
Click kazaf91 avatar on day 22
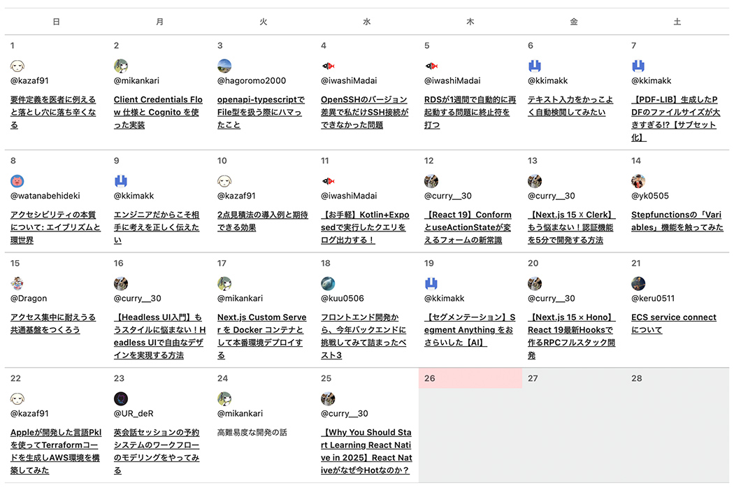pyautogui.click(x=17, y=399)
